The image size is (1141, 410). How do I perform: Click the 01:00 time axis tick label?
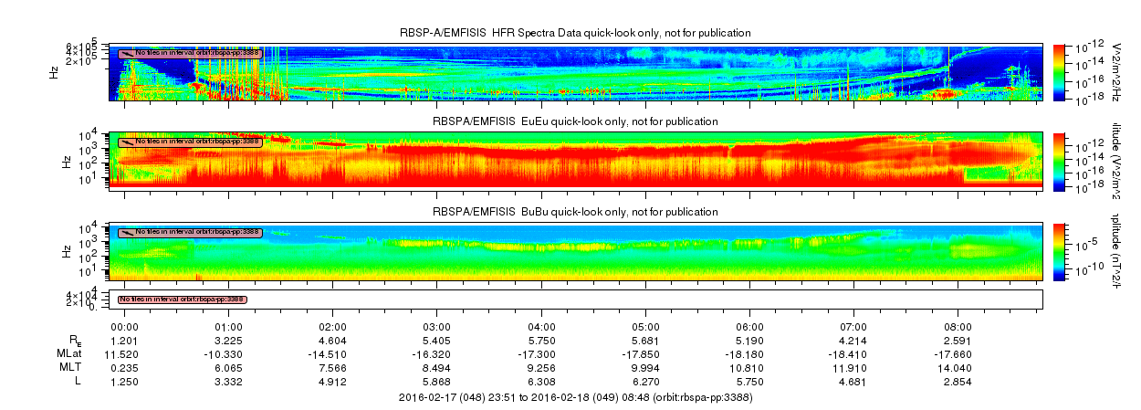pos(228,327)
